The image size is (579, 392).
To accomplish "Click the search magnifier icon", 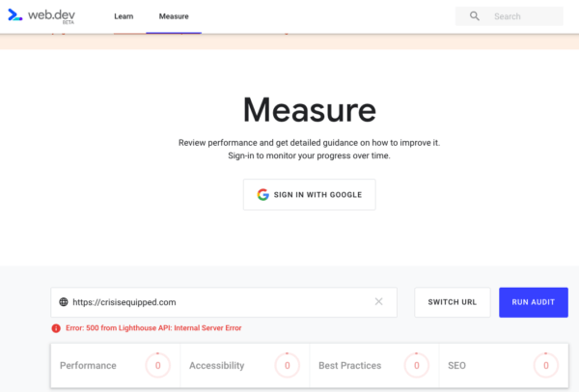I will pyautogui.click(x=475, y=15).
